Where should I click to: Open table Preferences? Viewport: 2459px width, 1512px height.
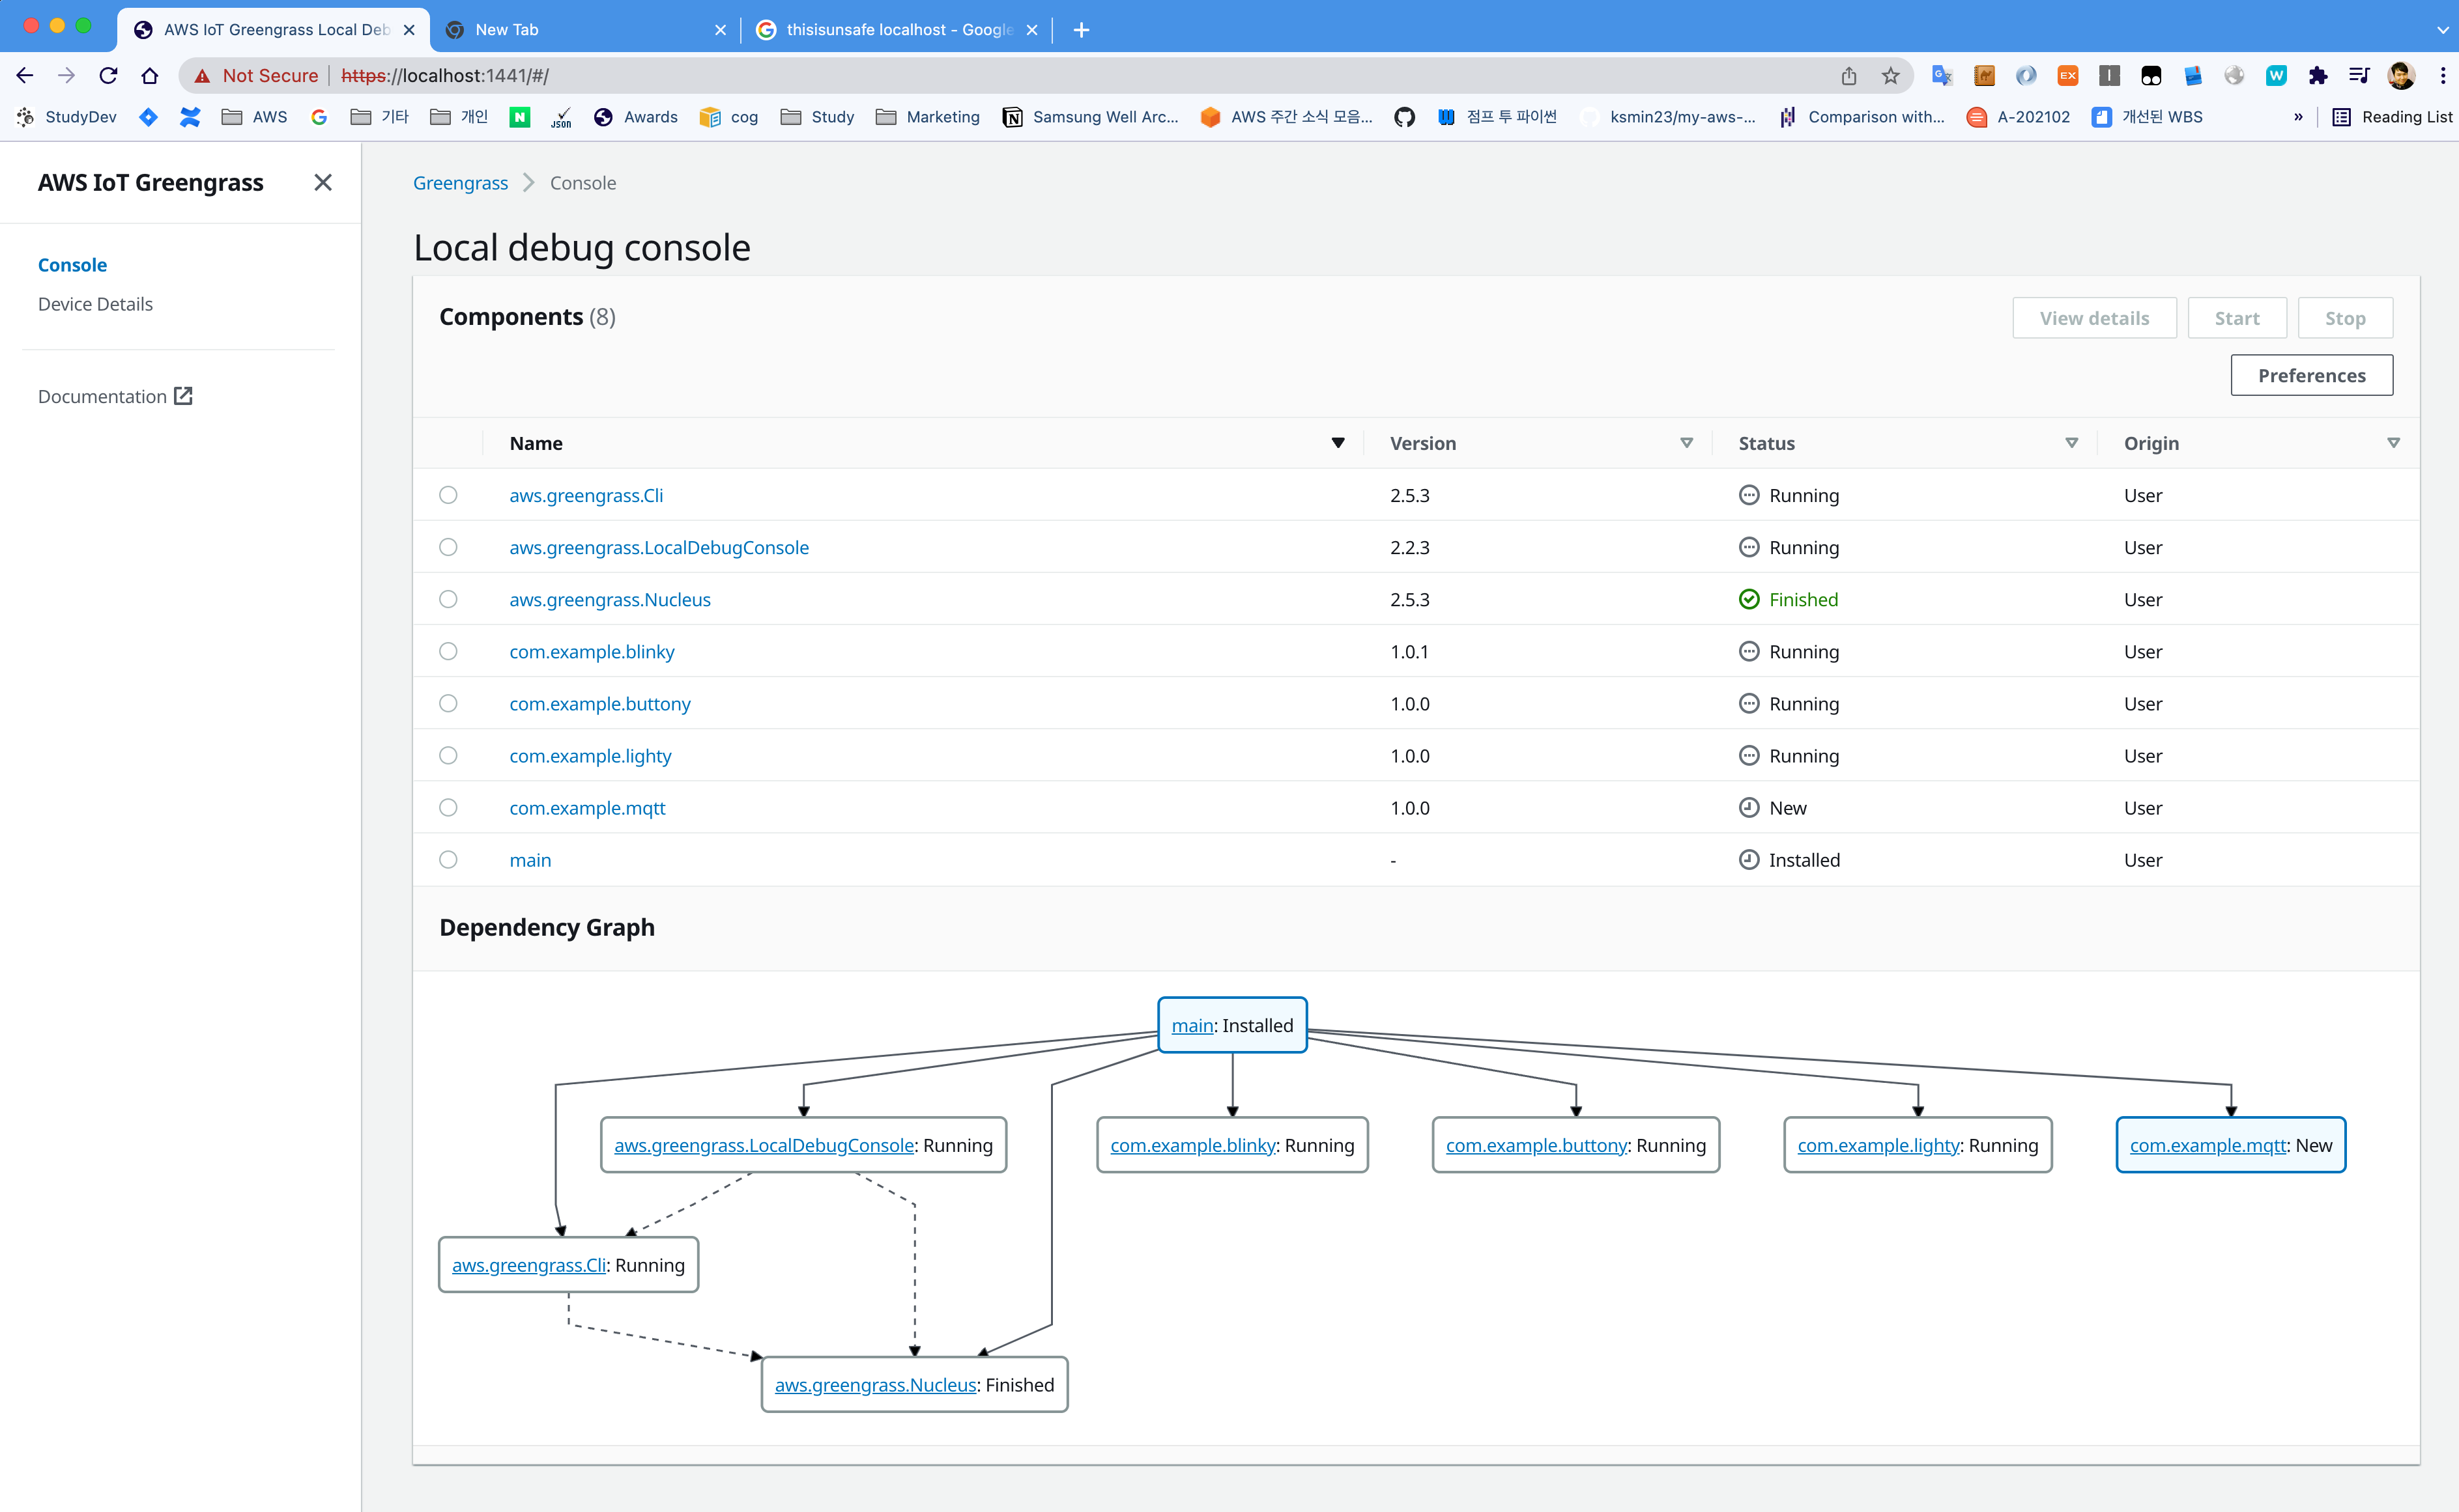(2311, 375)
